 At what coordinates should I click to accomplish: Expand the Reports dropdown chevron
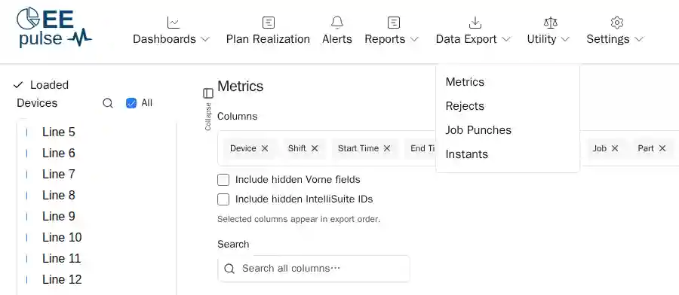click(x=414, y=39)
